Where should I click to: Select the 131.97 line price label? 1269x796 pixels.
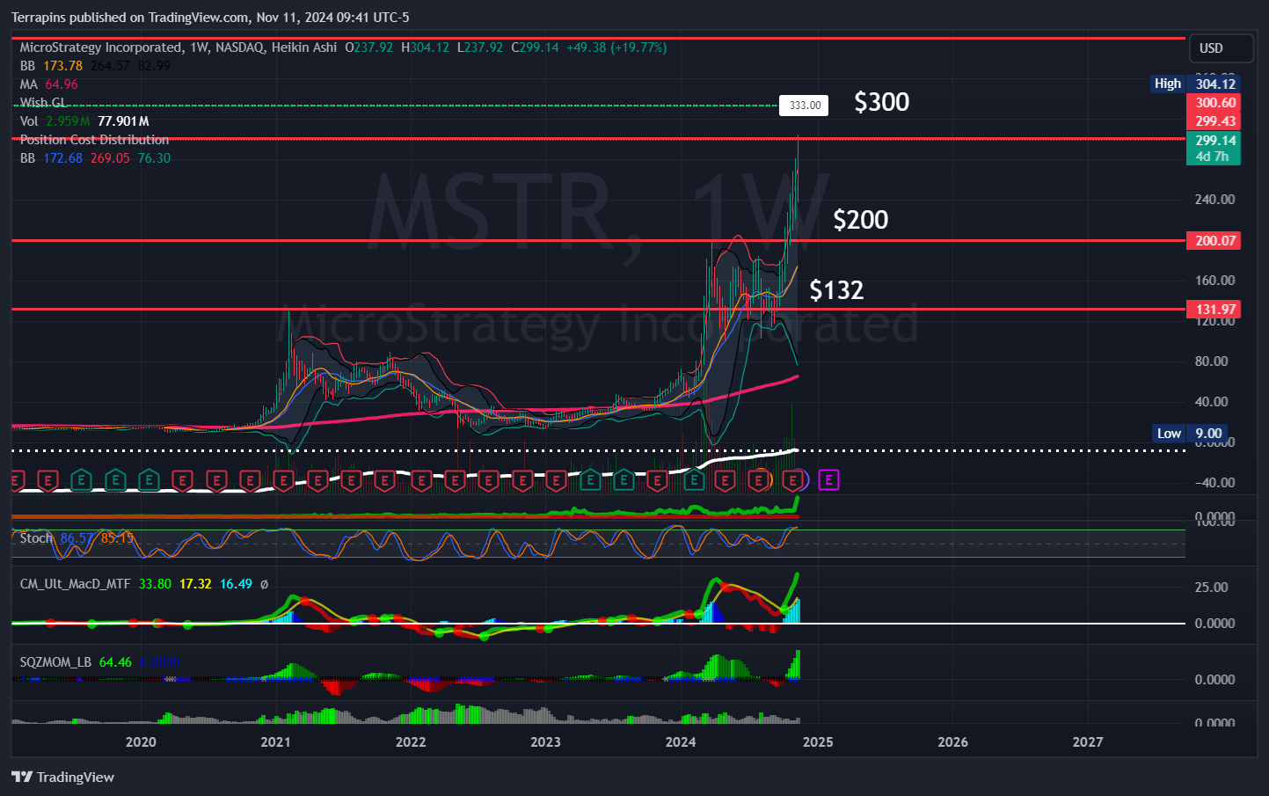click(x=1214, y=309)
